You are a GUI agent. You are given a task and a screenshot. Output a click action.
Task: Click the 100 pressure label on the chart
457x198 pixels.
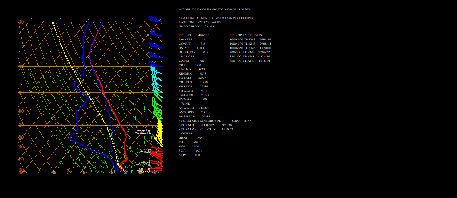(21, 22)
